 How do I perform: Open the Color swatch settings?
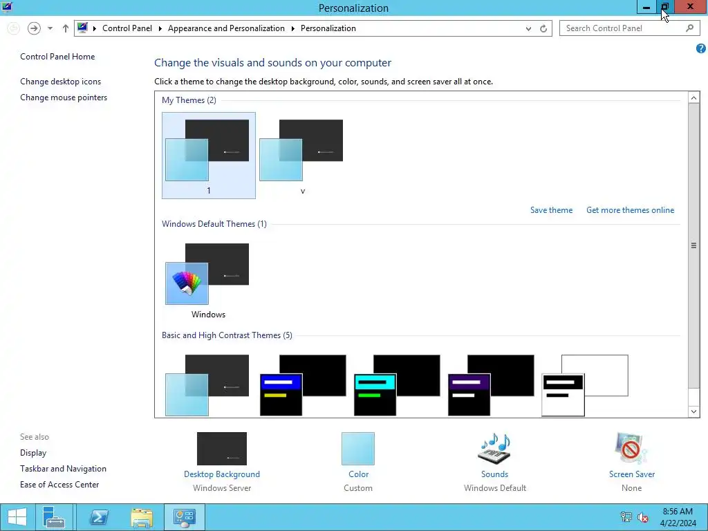[358, 448]
